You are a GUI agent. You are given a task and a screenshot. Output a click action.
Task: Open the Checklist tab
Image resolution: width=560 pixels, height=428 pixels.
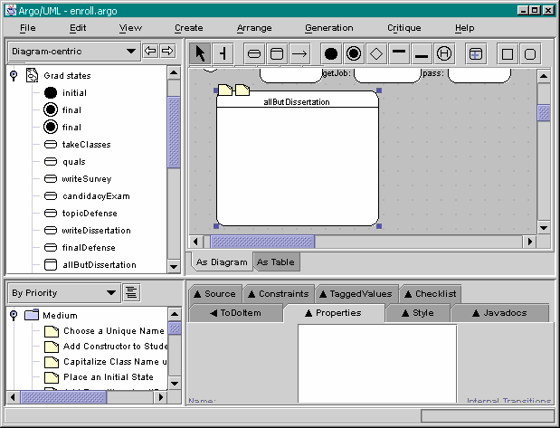431,294
